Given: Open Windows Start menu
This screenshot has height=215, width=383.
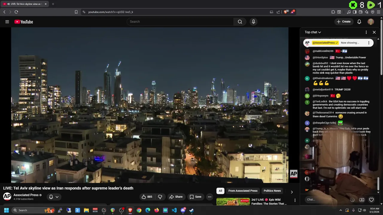Looking at the screenshot, I should click(6, 210).
